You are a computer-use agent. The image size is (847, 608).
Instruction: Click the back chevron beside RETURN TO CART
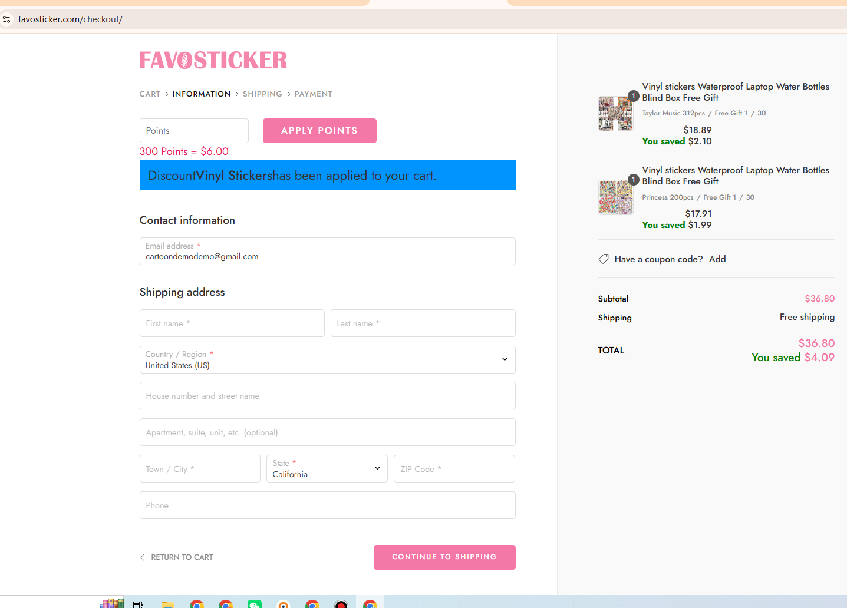click(142, 557)
